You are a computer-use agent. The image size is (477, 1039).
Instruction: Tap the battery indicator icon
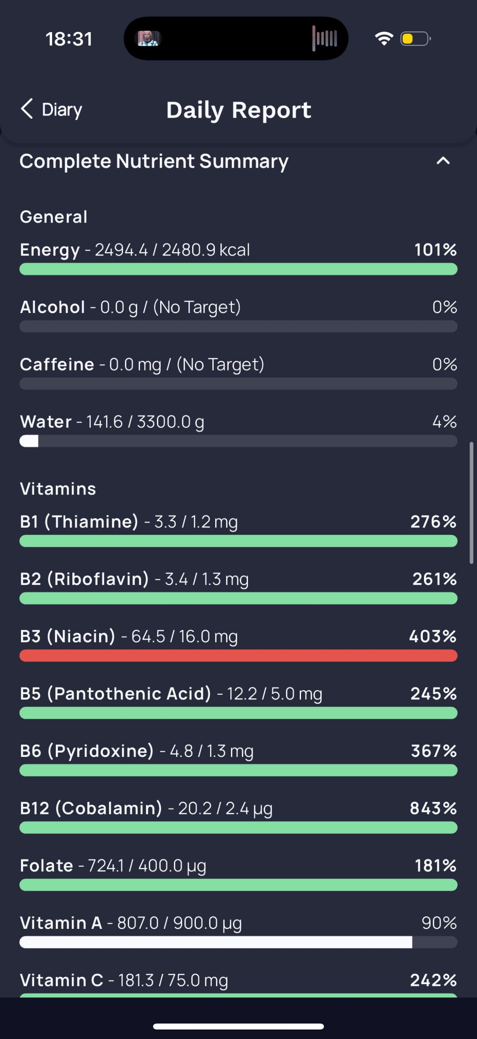[415, 39]
